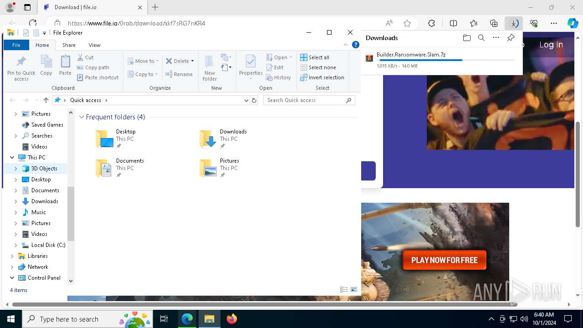Click Invert selection in ribbon

pyautogui.click(x=322, y=77)
